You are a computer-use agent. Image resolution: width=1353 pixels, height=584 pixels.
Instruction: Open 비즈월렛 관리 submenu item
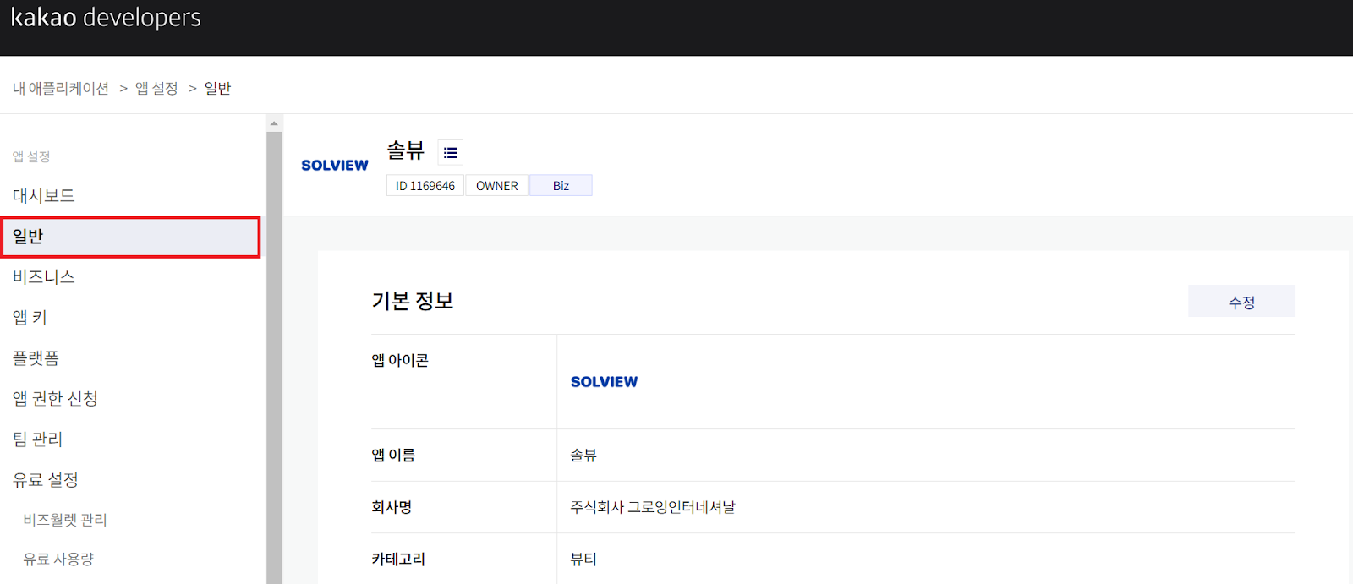point(65,520)
